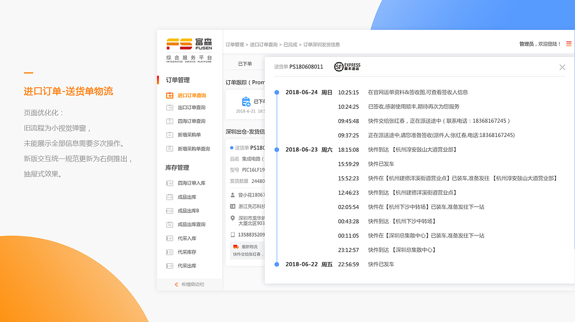Click the 代采库存 sidebar icon

[x=169, y=252]
